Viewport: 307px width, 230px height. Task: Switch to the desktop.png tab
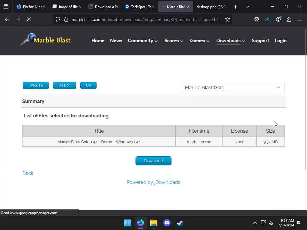[211, 7]
